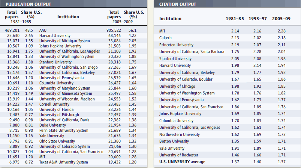Click Princeton University
Screen dimensions: 301x168
point(176,45)
